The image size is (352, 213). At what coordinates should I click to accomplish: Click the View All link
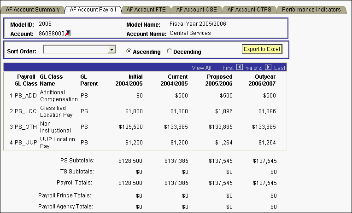(201, 68)
